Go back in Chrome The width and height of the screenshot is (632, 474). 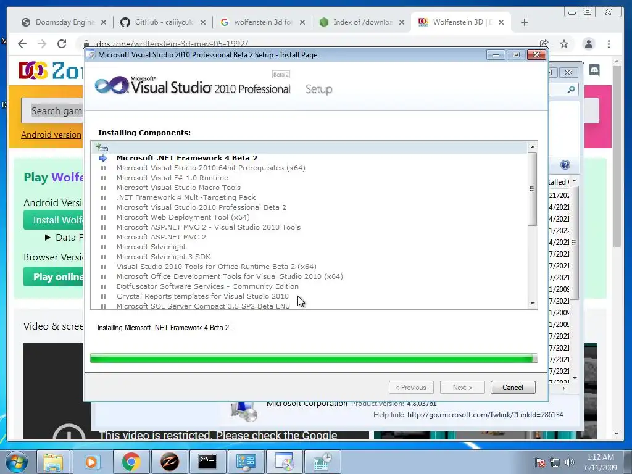click(22, 44)
